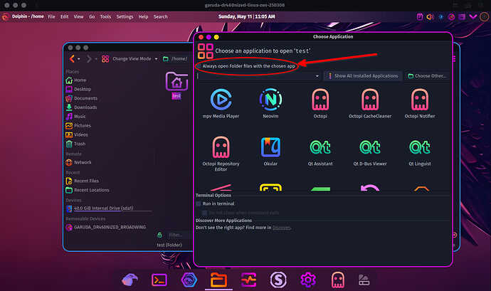
Task: Open Change View Mode dropdown arrow
Action: tap(156, 59)
